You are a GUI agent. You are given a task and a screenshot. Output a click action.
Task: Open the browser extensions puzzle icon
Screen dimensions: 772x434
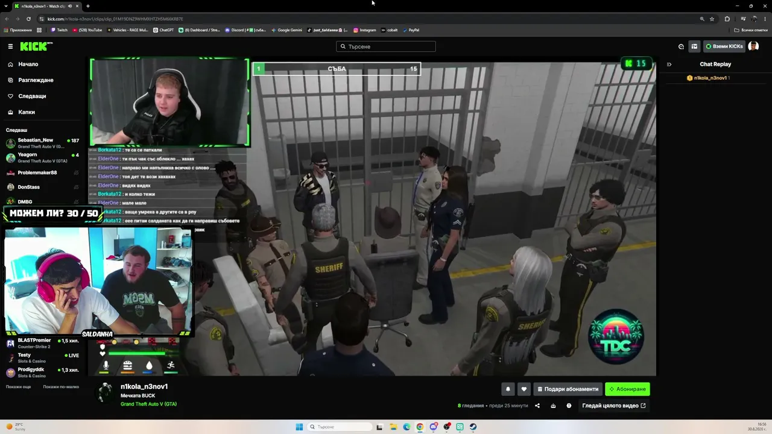pyautogui.click(x=727, y=19)
